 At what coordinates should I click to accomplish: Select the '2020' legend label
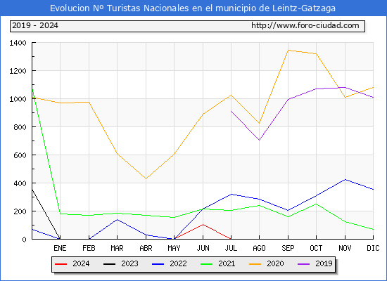click(x=275, y=263)
